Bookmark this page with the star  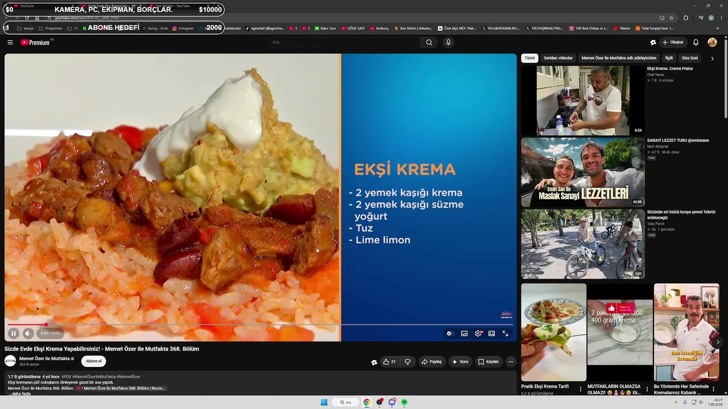tap(671, 18)
